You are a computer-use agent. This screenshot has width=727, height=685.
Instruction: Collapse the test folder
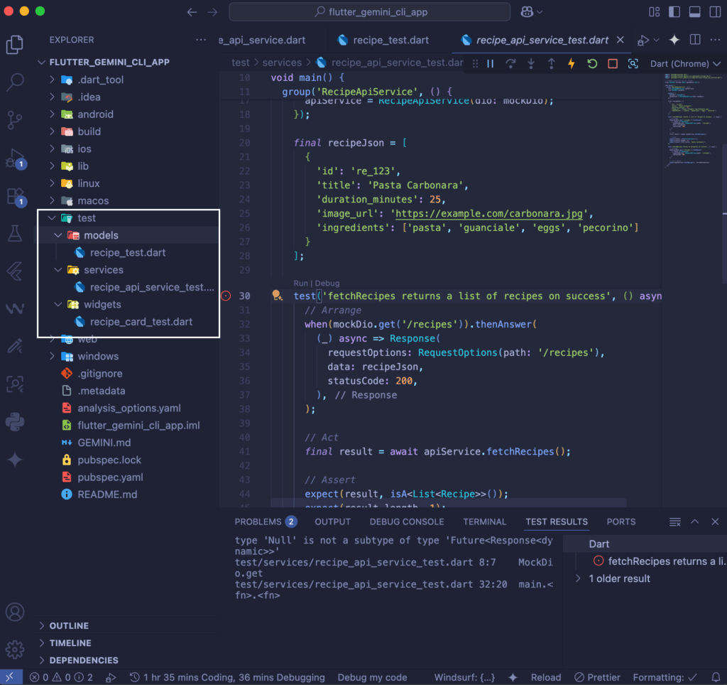pyautogui.click(x=52, y=217)
